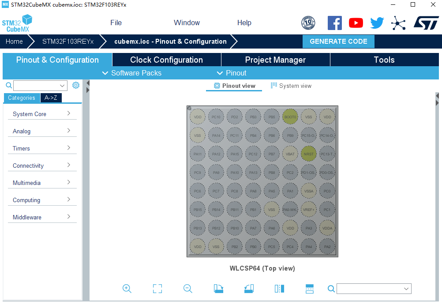Image resolution: width=442 pixels, height=305 pixels.
Task: Open the left panel search combo box
Action: (x=40, y=86)
